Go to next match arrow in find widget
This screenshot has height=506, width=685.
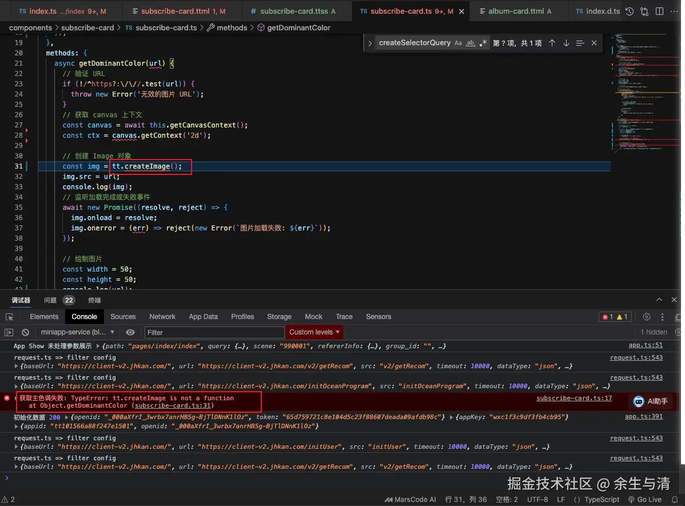[x=566, y=43]
